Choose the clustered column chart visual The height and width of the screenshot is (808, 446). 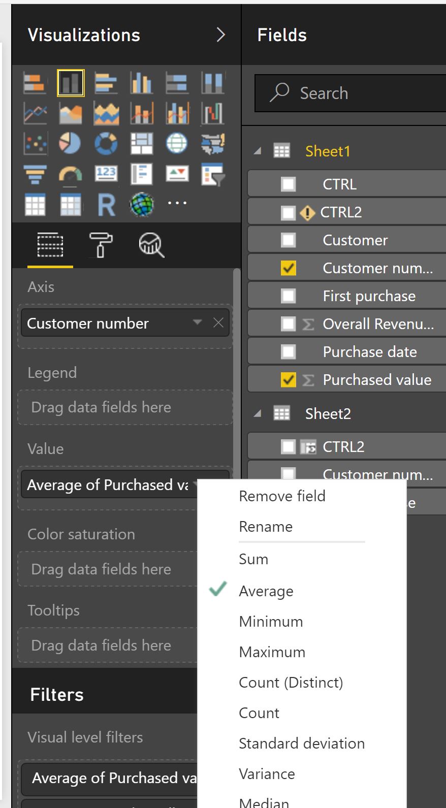(x=141, y=83)
